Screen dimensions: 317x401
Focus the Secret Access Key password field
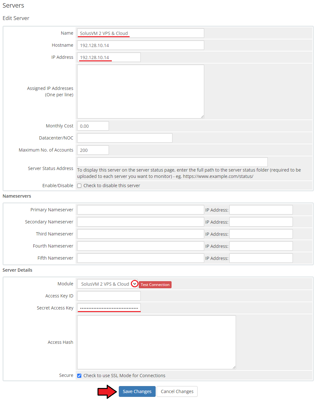pyautogui.click(x=109, y=308)
